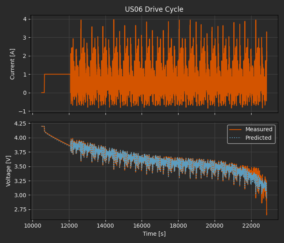This screenshot has height=243, width=284.
Task: Click the 10000 tick label on time axis
Action: pos(33,225)
